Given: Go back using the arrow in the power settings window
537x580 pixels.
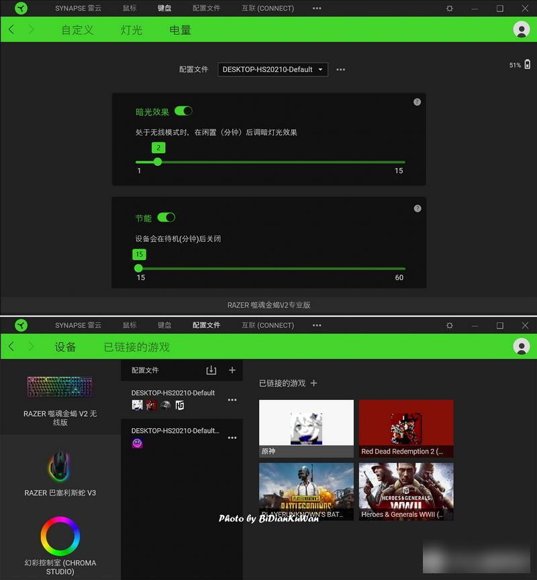Looking at the screenshot, I should (11, 29).
